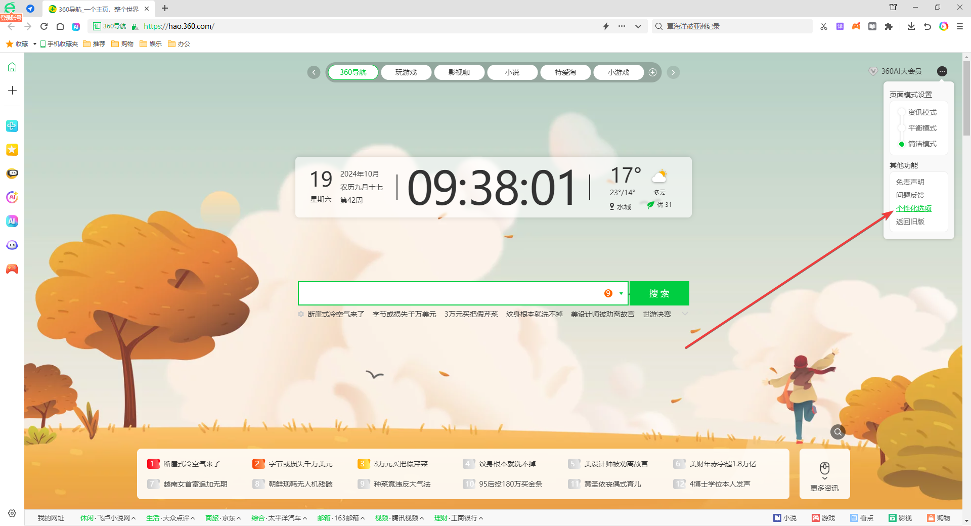
Task: Click weather location 水城
Action: pos(621,207)
